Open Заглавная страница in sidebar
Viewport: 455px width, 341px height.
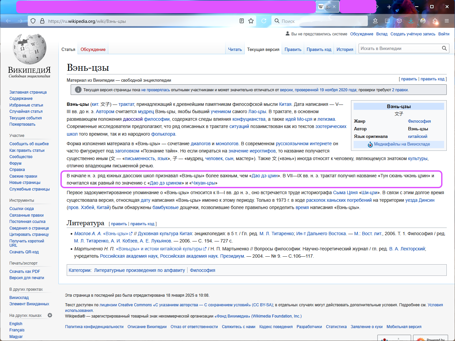pyautogui.click(x=28, y=92)
